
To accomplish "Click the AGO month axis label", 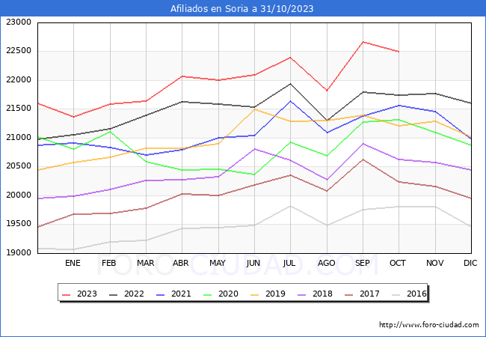I will click(x=327, y=263).
